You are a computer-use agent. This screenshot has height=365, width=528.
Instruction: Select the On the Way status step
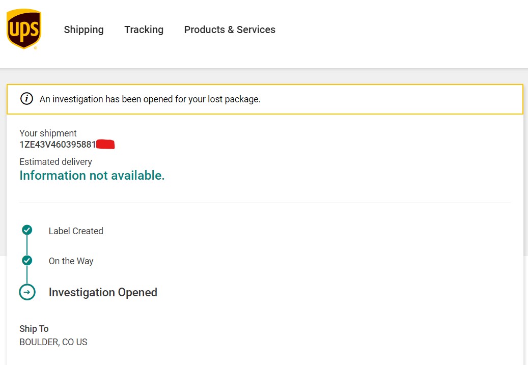(71, 261)
